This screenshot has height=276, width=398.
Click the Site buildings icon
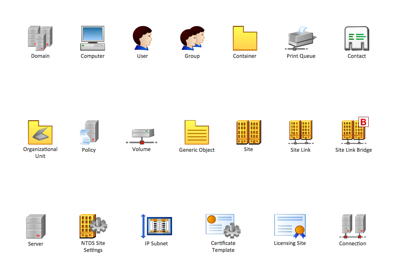click(x=249, y=132)
